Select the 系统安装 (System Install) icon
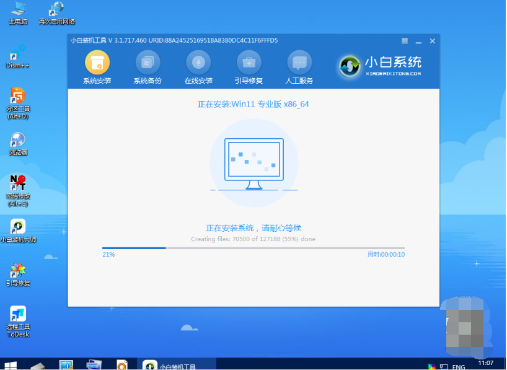 pyautogui.click(x=97, y=66)
